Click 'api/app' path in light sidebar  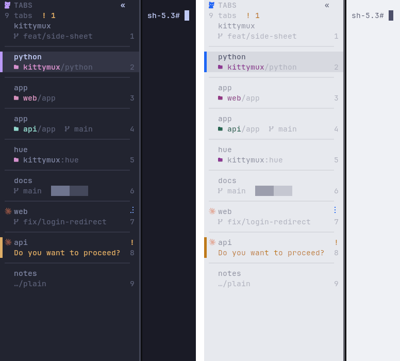(x=243, y=129)
